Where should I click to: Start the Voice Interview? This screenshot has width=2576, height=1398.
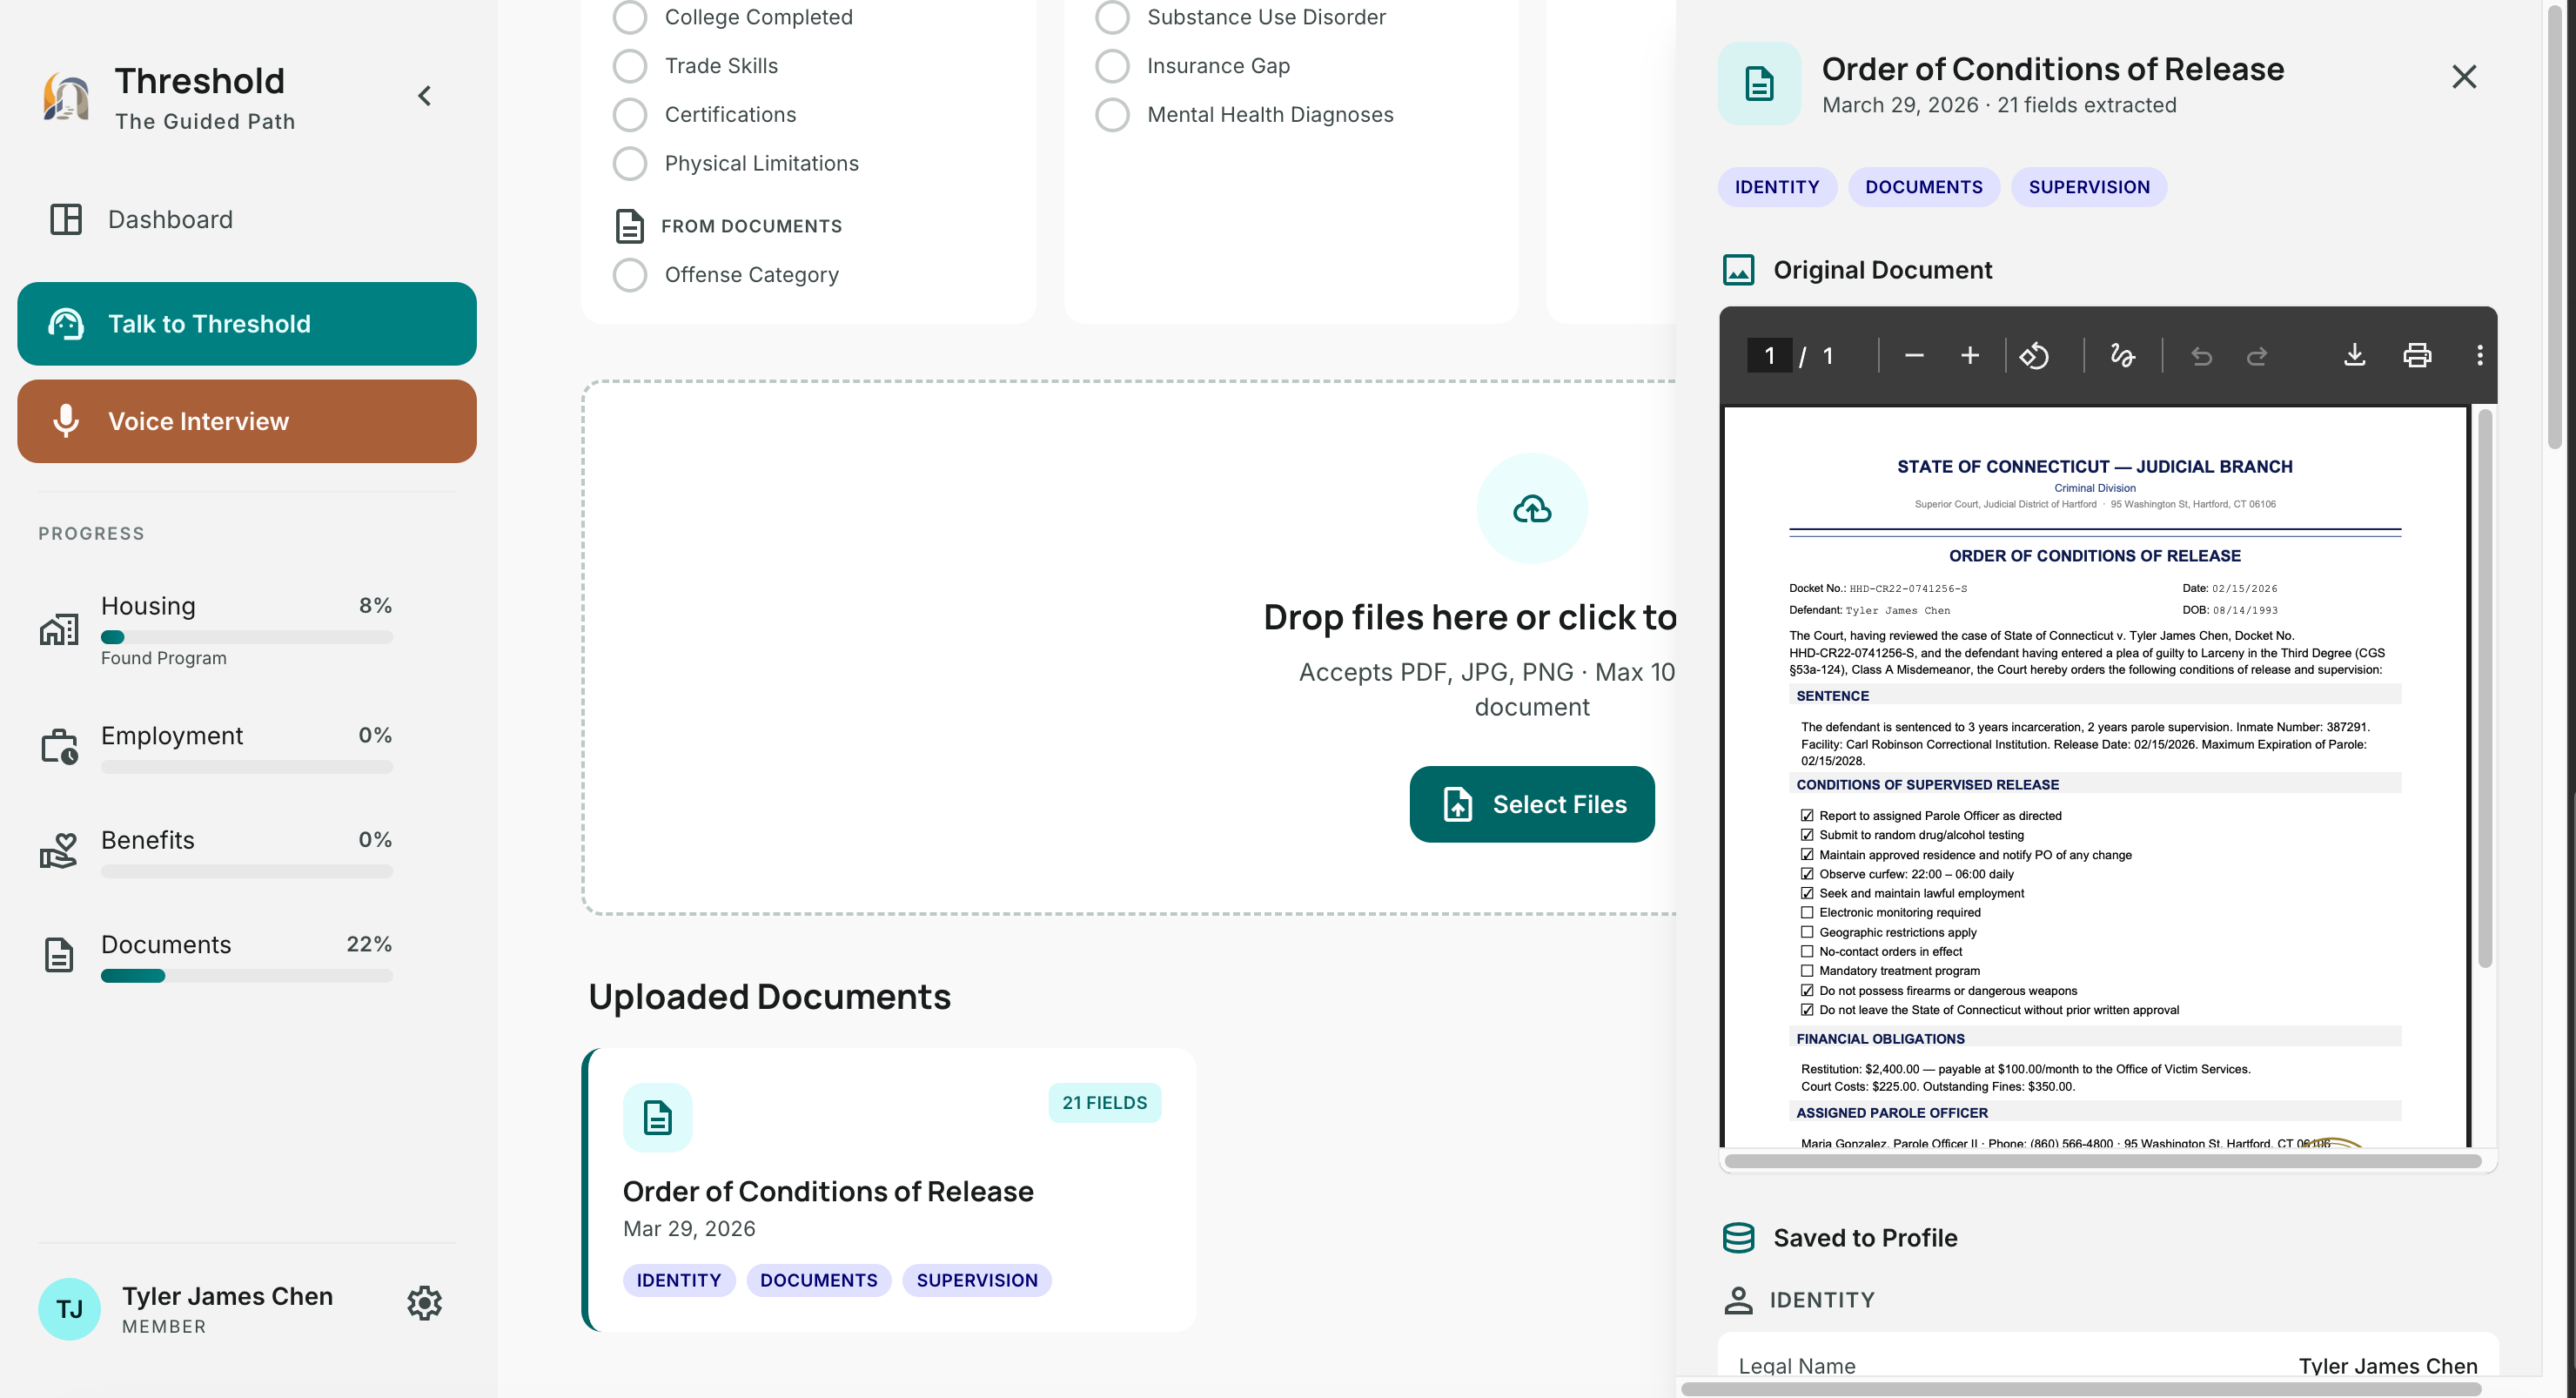point(247,421)
